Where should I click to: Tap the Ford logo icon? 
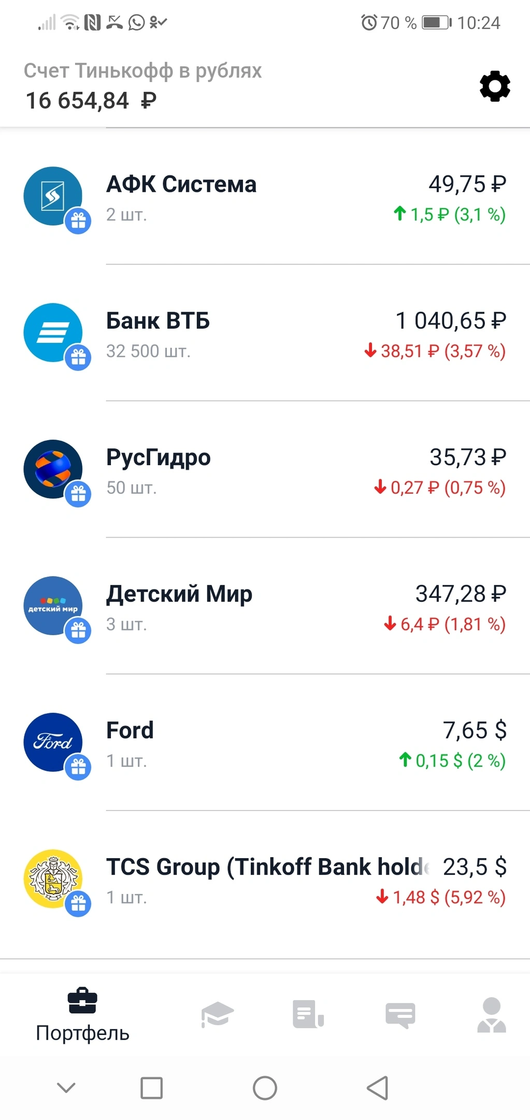click(53, 742)
